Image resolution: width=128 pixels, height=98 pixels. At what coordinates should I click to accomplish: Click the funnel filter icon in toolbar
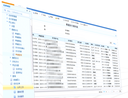42,15
